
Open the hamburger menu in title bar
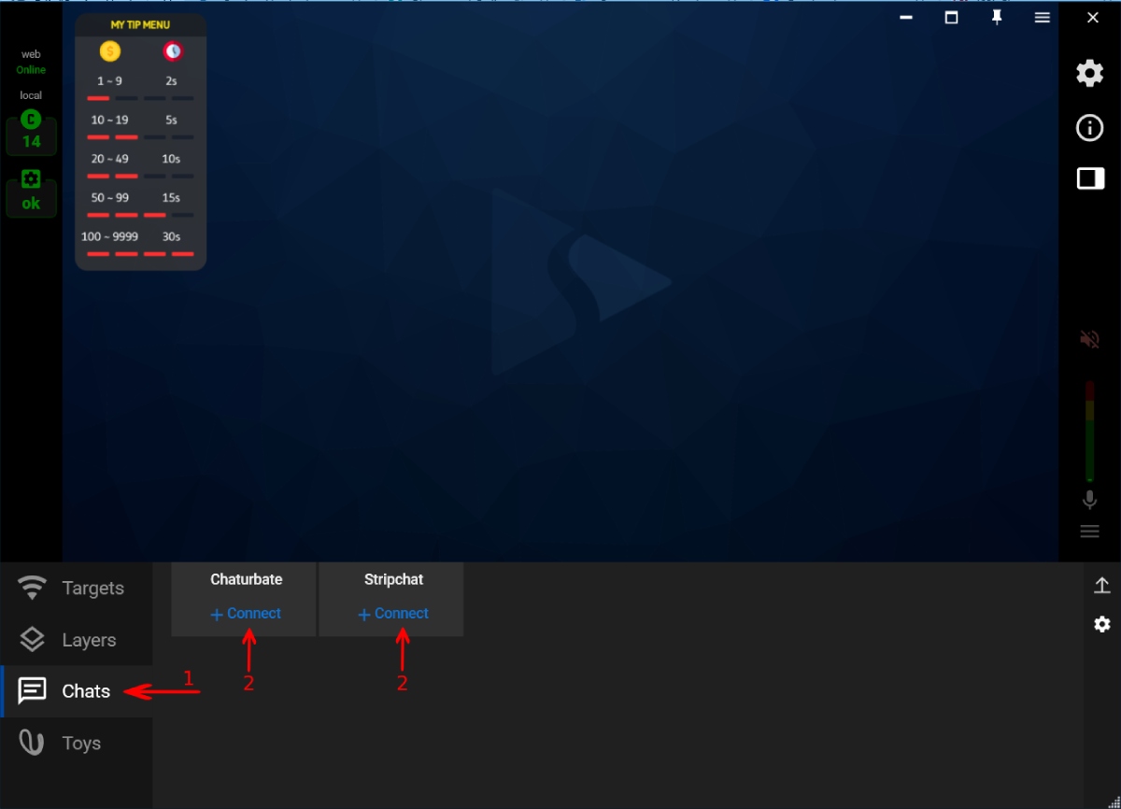(x=1043, y=18)
